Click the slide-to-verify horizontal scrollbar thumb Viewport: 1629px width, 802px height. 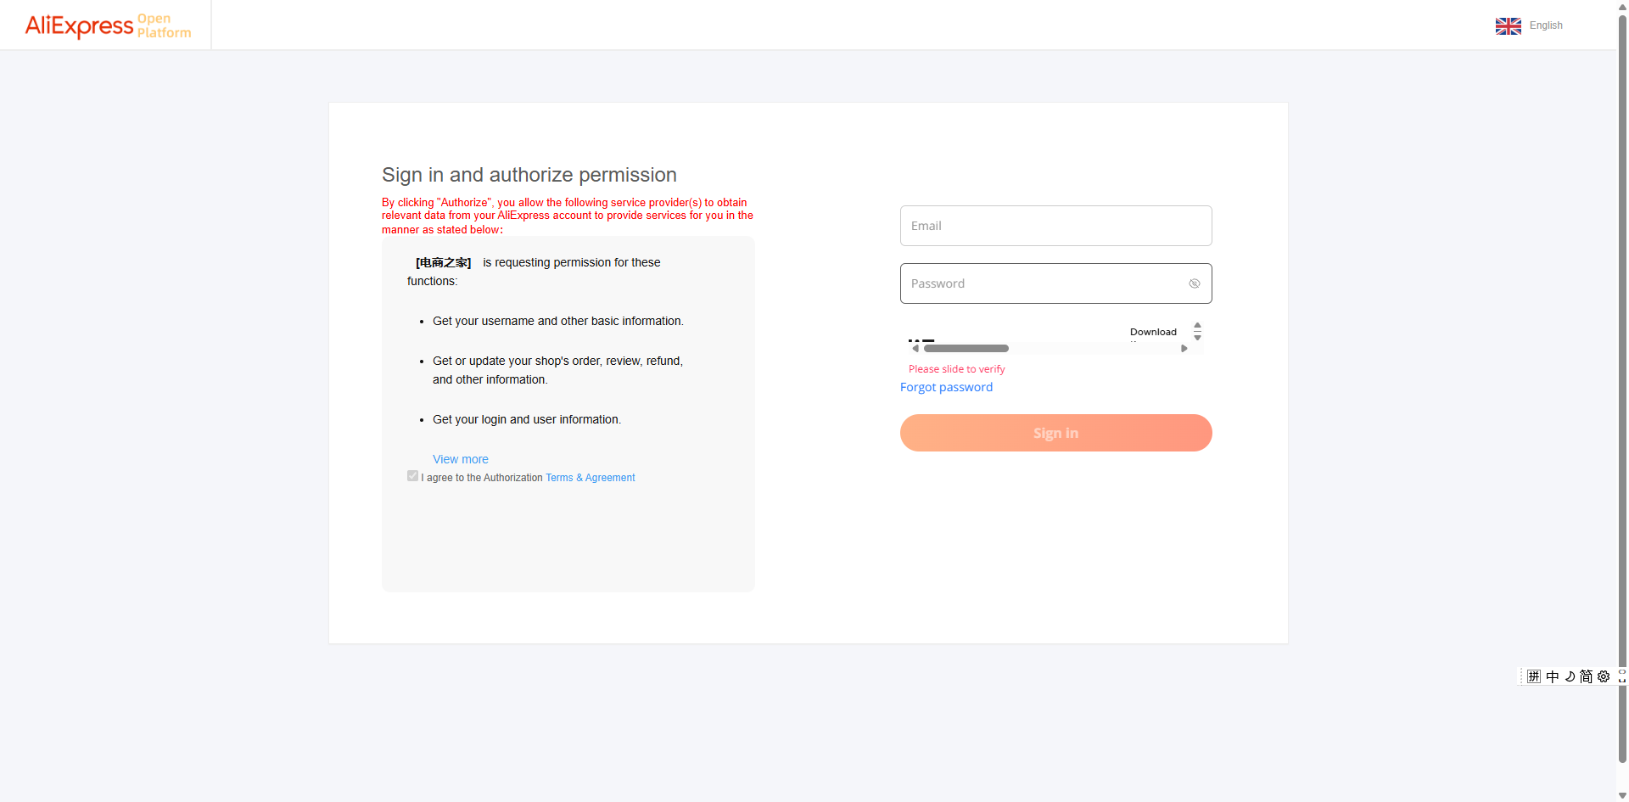[x=966, y=349]
